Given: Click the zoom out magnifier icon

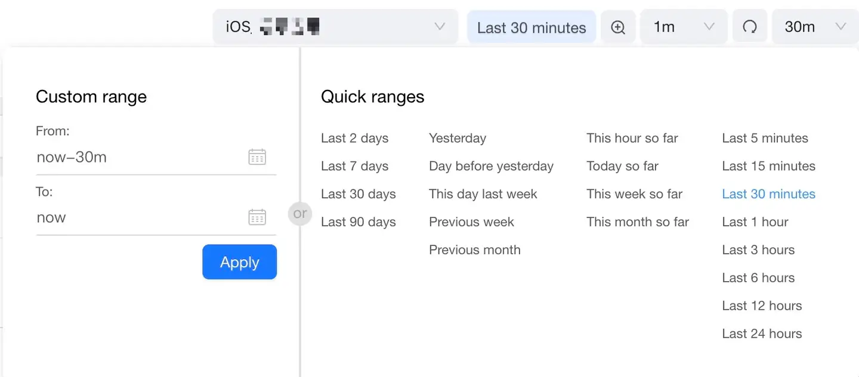Looking at the screenshot, I should pos(618,27).
